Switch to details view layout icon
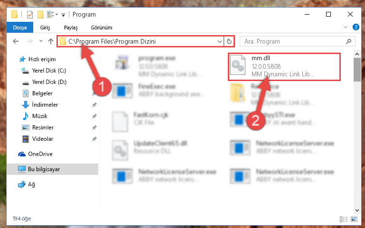The height and width of the screenshot is (228, 365). point(344,219)
